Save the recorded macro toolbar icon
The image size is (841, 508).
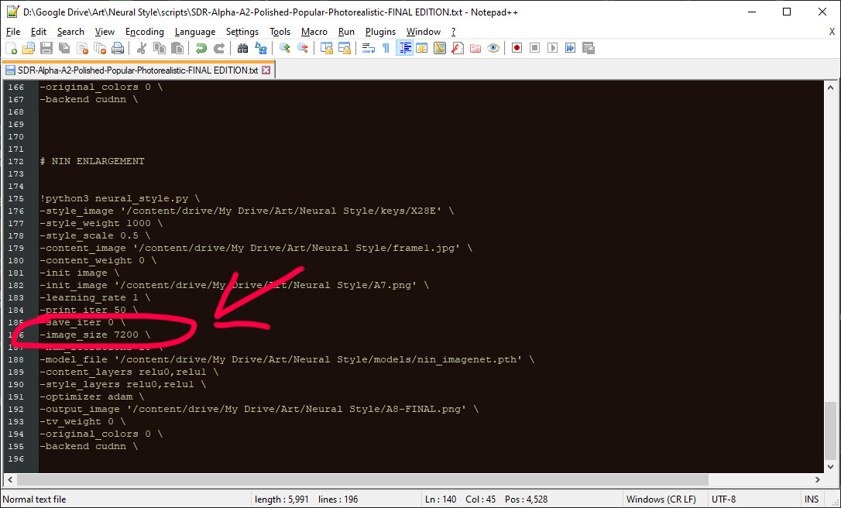(589, 48)
